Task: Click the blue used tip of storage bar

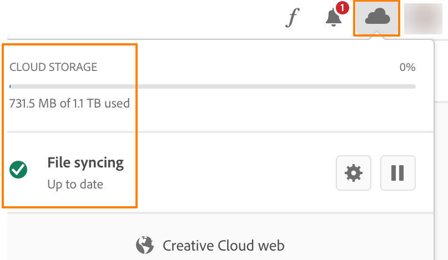Action: pyautogui.click(x=11, y=86)
